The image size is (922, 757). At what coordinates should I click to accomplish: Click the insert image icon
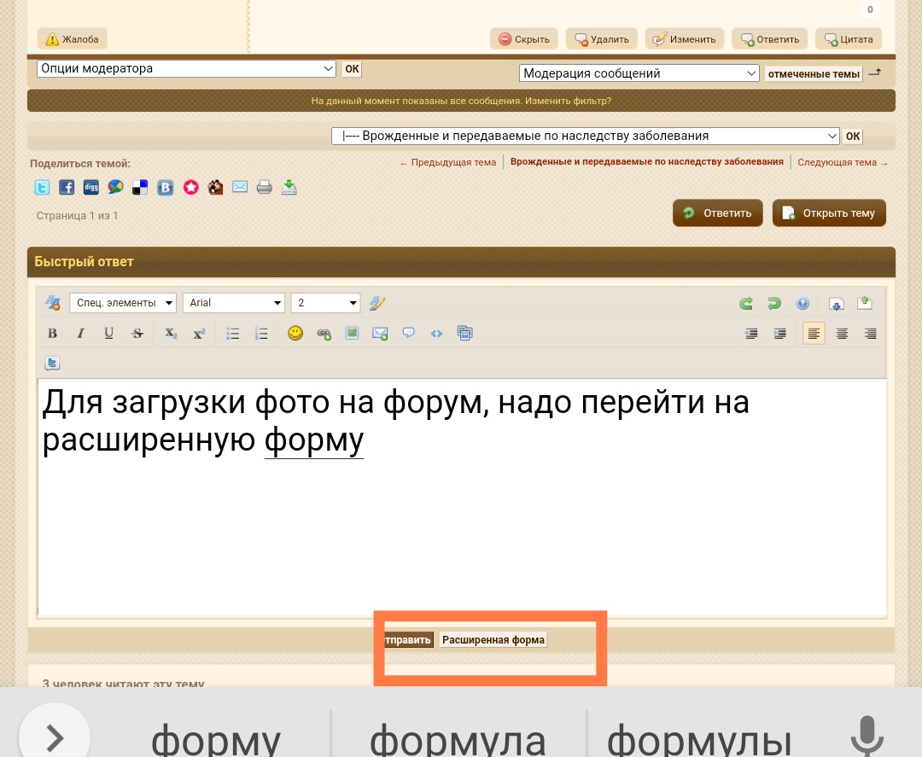pos(352,334)
